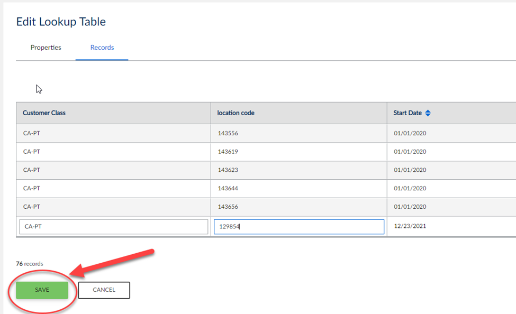
Task: Select location code cell 143556
Action: [x=228, y=133]
